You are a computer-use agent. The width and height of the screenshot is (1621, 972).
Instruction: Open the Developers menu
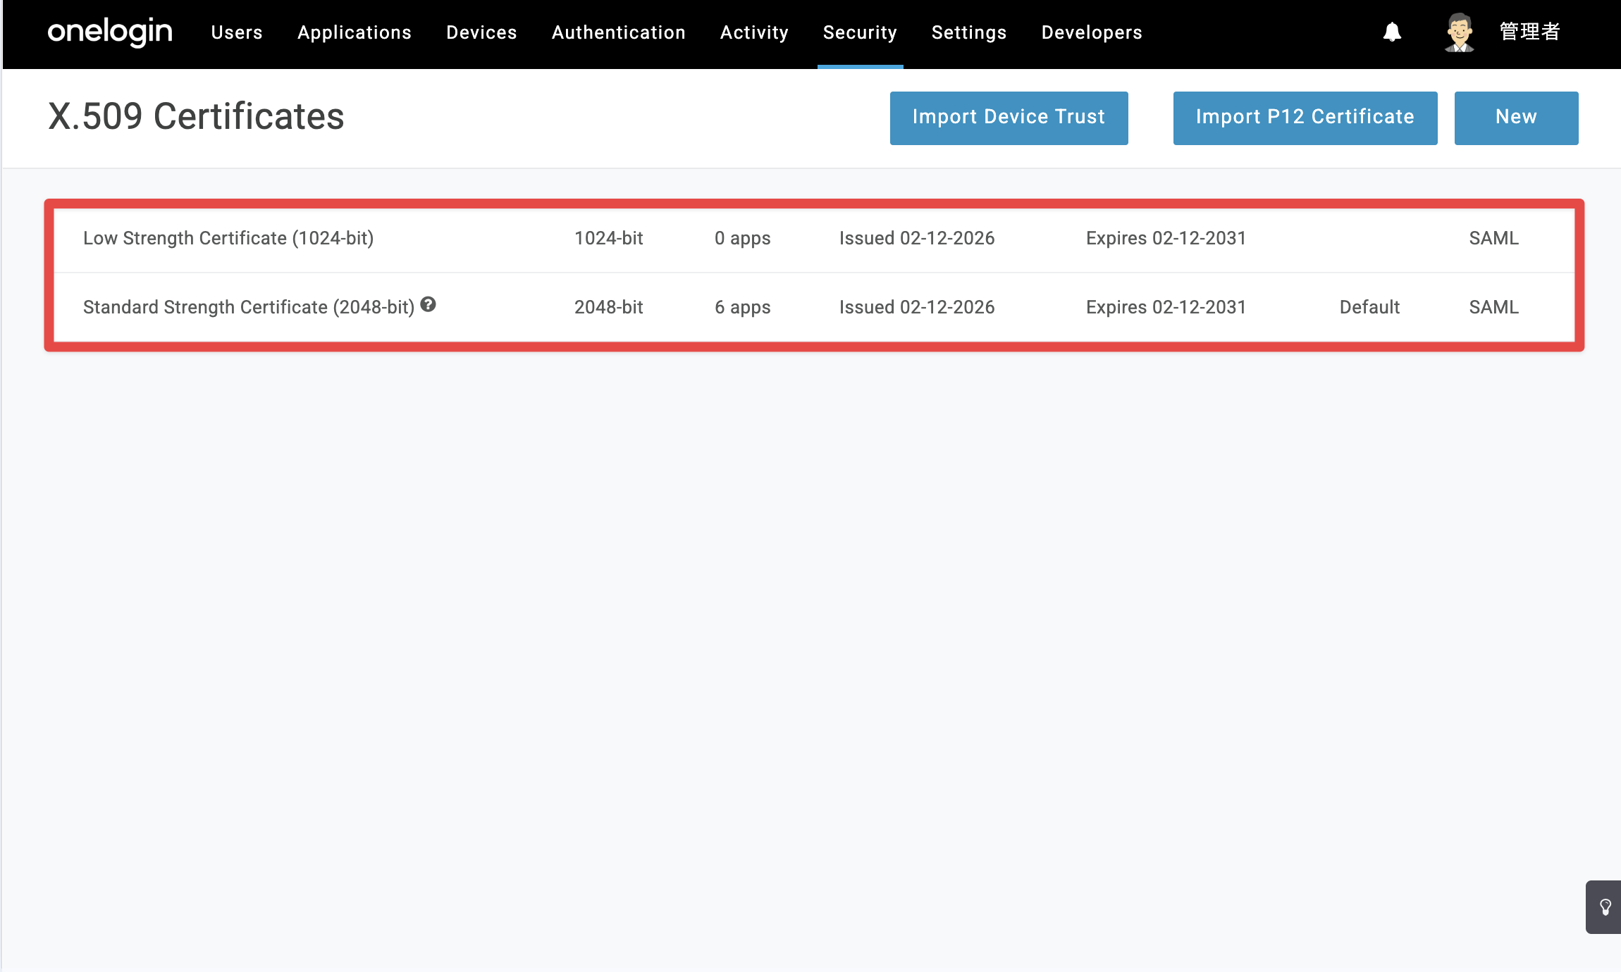(1092, 32)
